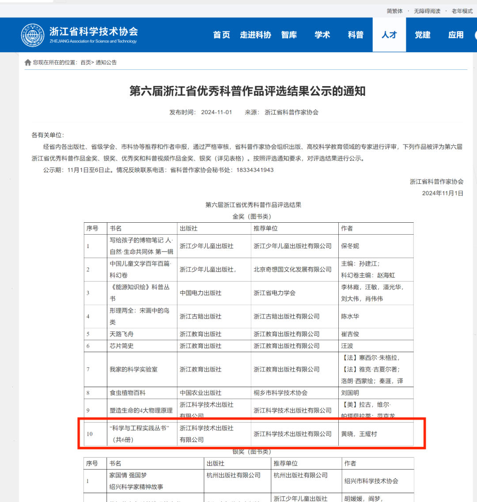Click the home icon in the breadcrumb
The height and width of the screenshot is (502, 477).
point(28,62)
